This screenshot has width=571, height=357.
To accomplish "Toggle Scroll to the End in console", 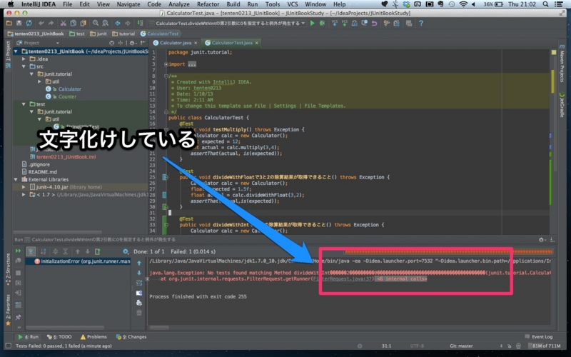I will (139, 293).
